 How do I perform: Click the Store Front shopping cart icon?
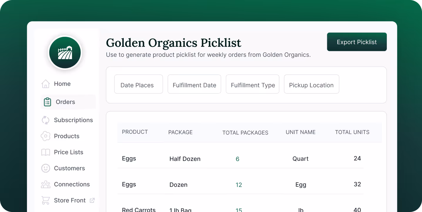pos(46,200)
